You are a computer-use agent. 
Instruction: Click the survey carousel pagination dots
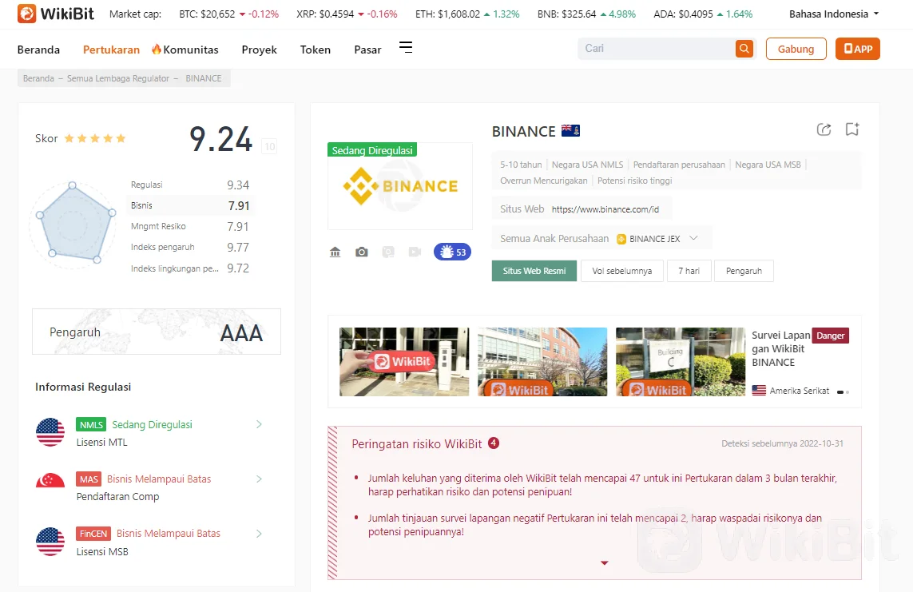(x=844, y=391)
